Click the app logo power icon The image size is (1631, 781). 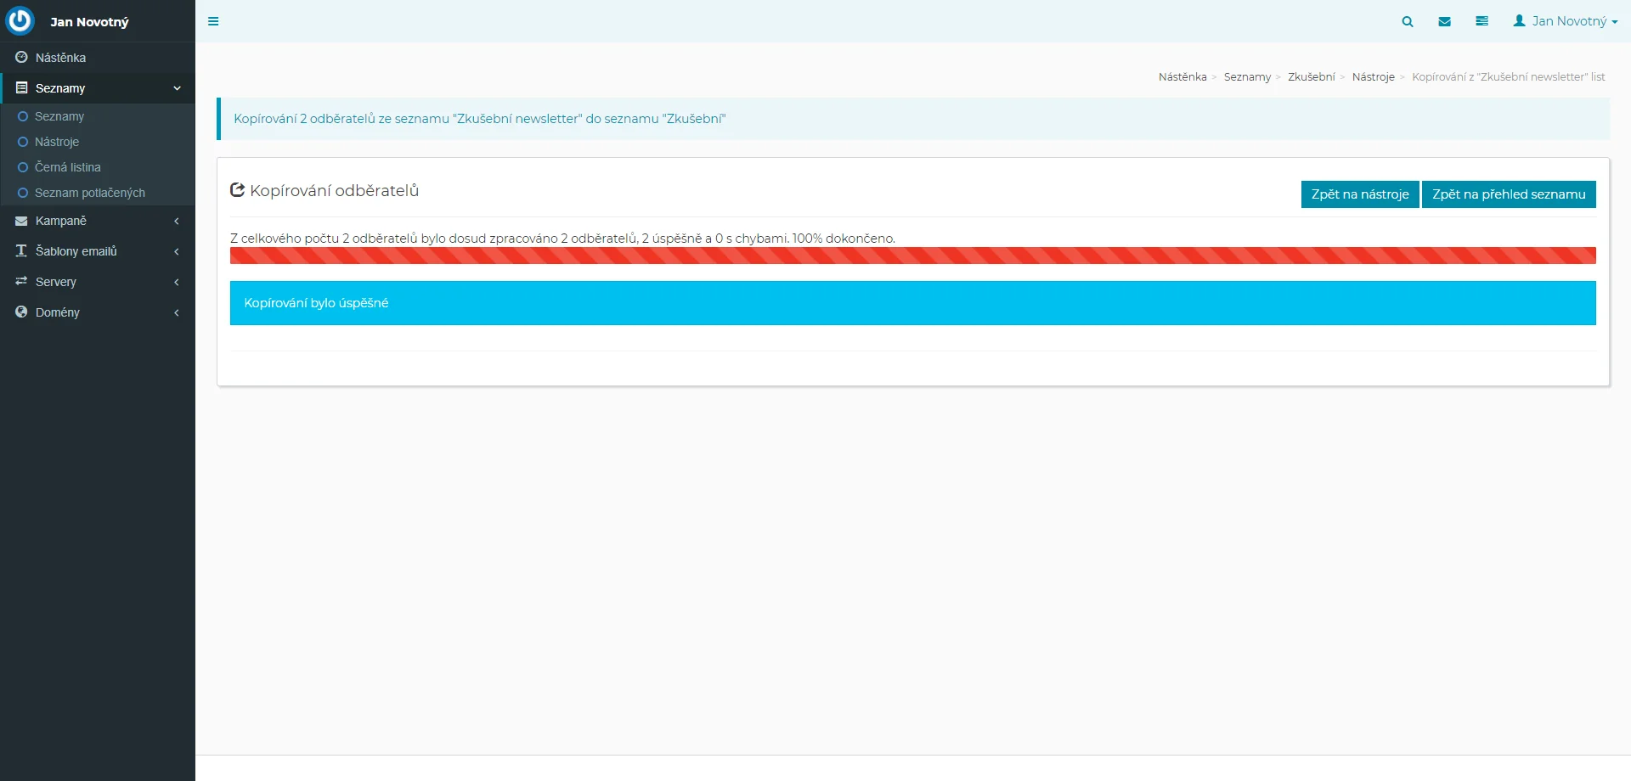pos(20,21)
